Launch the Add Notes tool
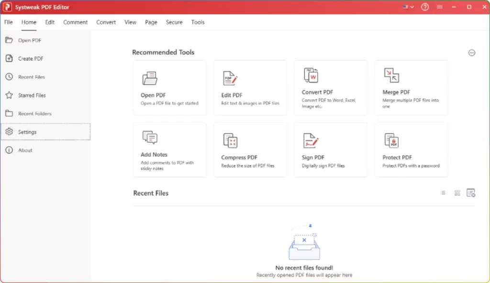 [169, 150]
